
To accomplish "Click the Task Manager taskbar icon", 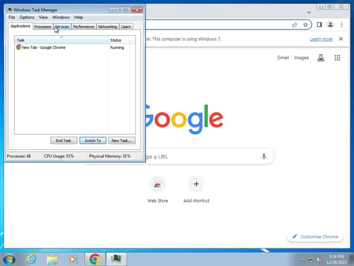I will (x=116, y=259).
